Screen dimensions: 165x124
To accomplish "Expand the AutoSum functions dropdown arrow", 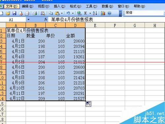I will click(90, 13).
